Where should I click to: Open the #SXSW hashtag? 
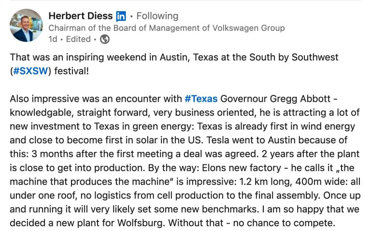(x=30, y=71)
